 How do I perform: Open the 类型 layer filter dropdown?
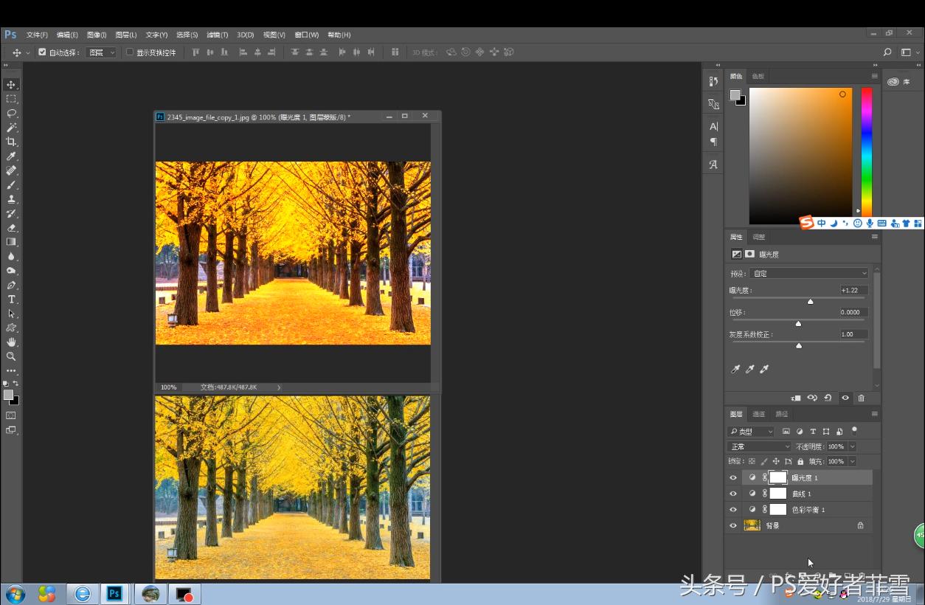(751, 432)
